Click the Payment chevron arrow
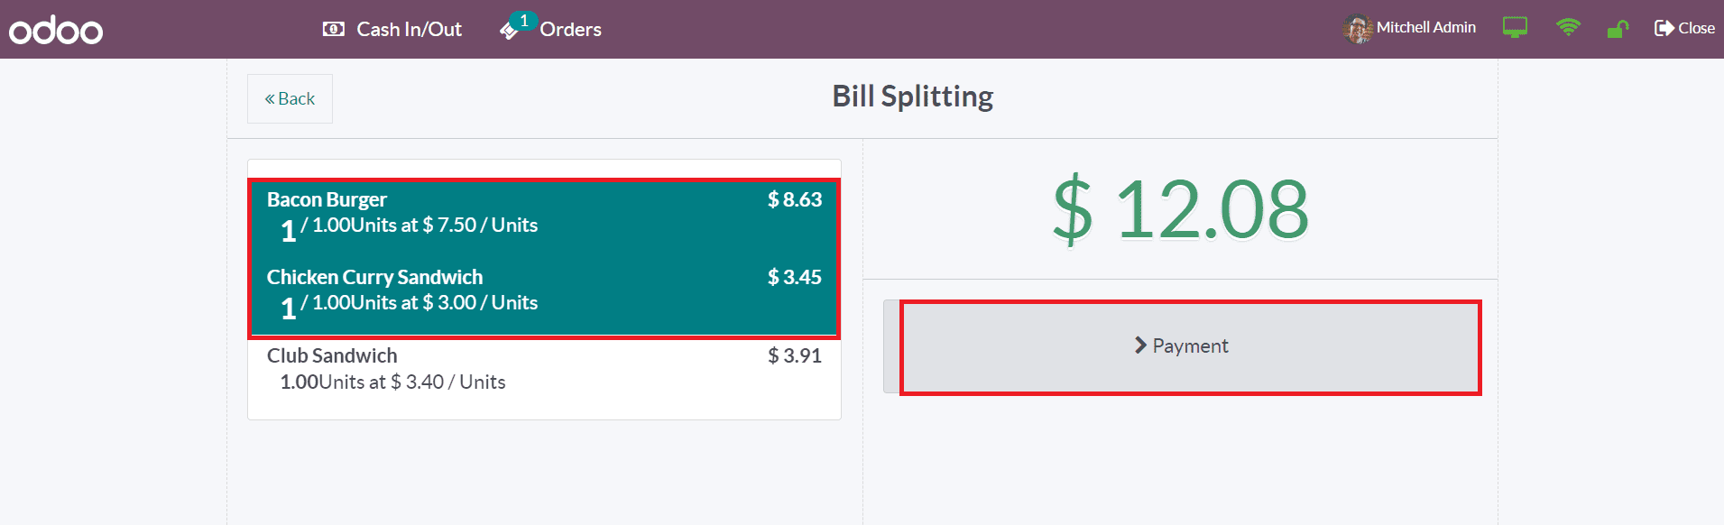The image size is (1724, 525). (x=1140, y=345)
